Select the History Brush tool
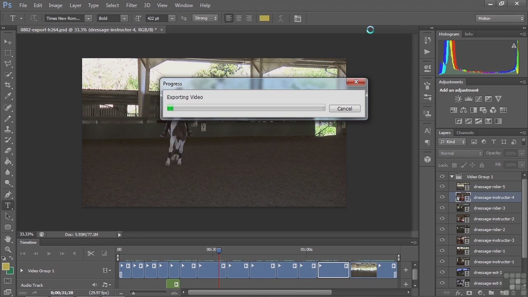This screenshot has width=528, height=297. coord(8,140)
